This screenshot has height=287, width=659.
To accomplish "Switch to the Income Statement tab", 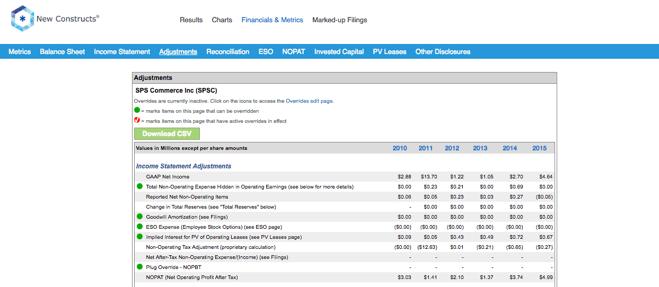I will [x=122, y=51].
